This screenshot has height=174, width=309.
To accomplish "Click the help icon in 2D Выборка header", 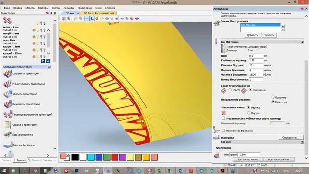I will (x=302, y=9).
